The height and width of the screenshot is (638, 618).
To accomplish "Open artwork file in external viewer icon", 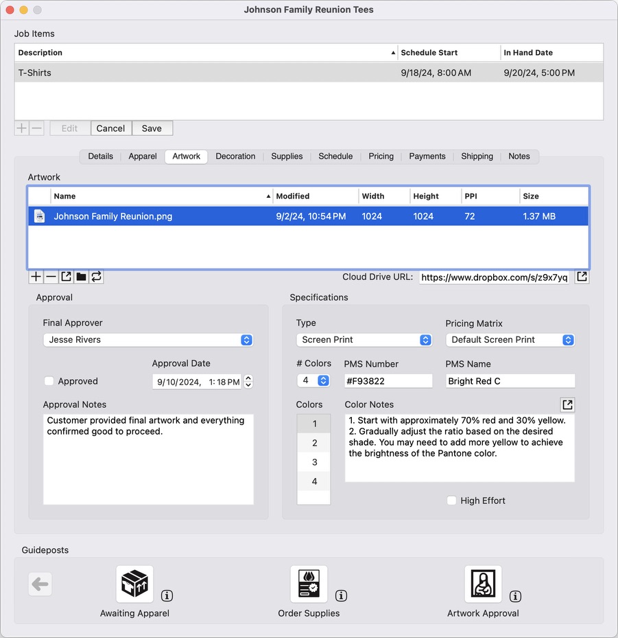I will (66, 277).
